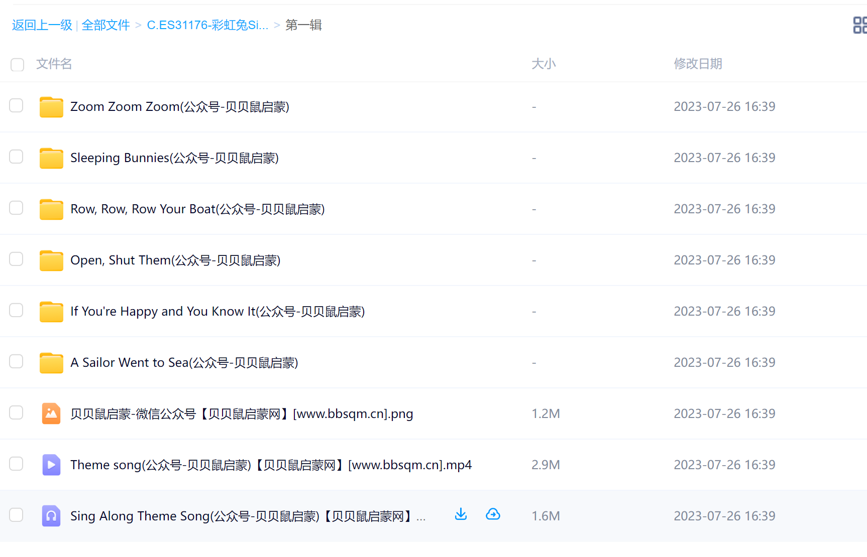Navigate to 全部文件 in breadcrumb
The height and width of the screenshot is (557, 867).
click(x=105, y=25)
